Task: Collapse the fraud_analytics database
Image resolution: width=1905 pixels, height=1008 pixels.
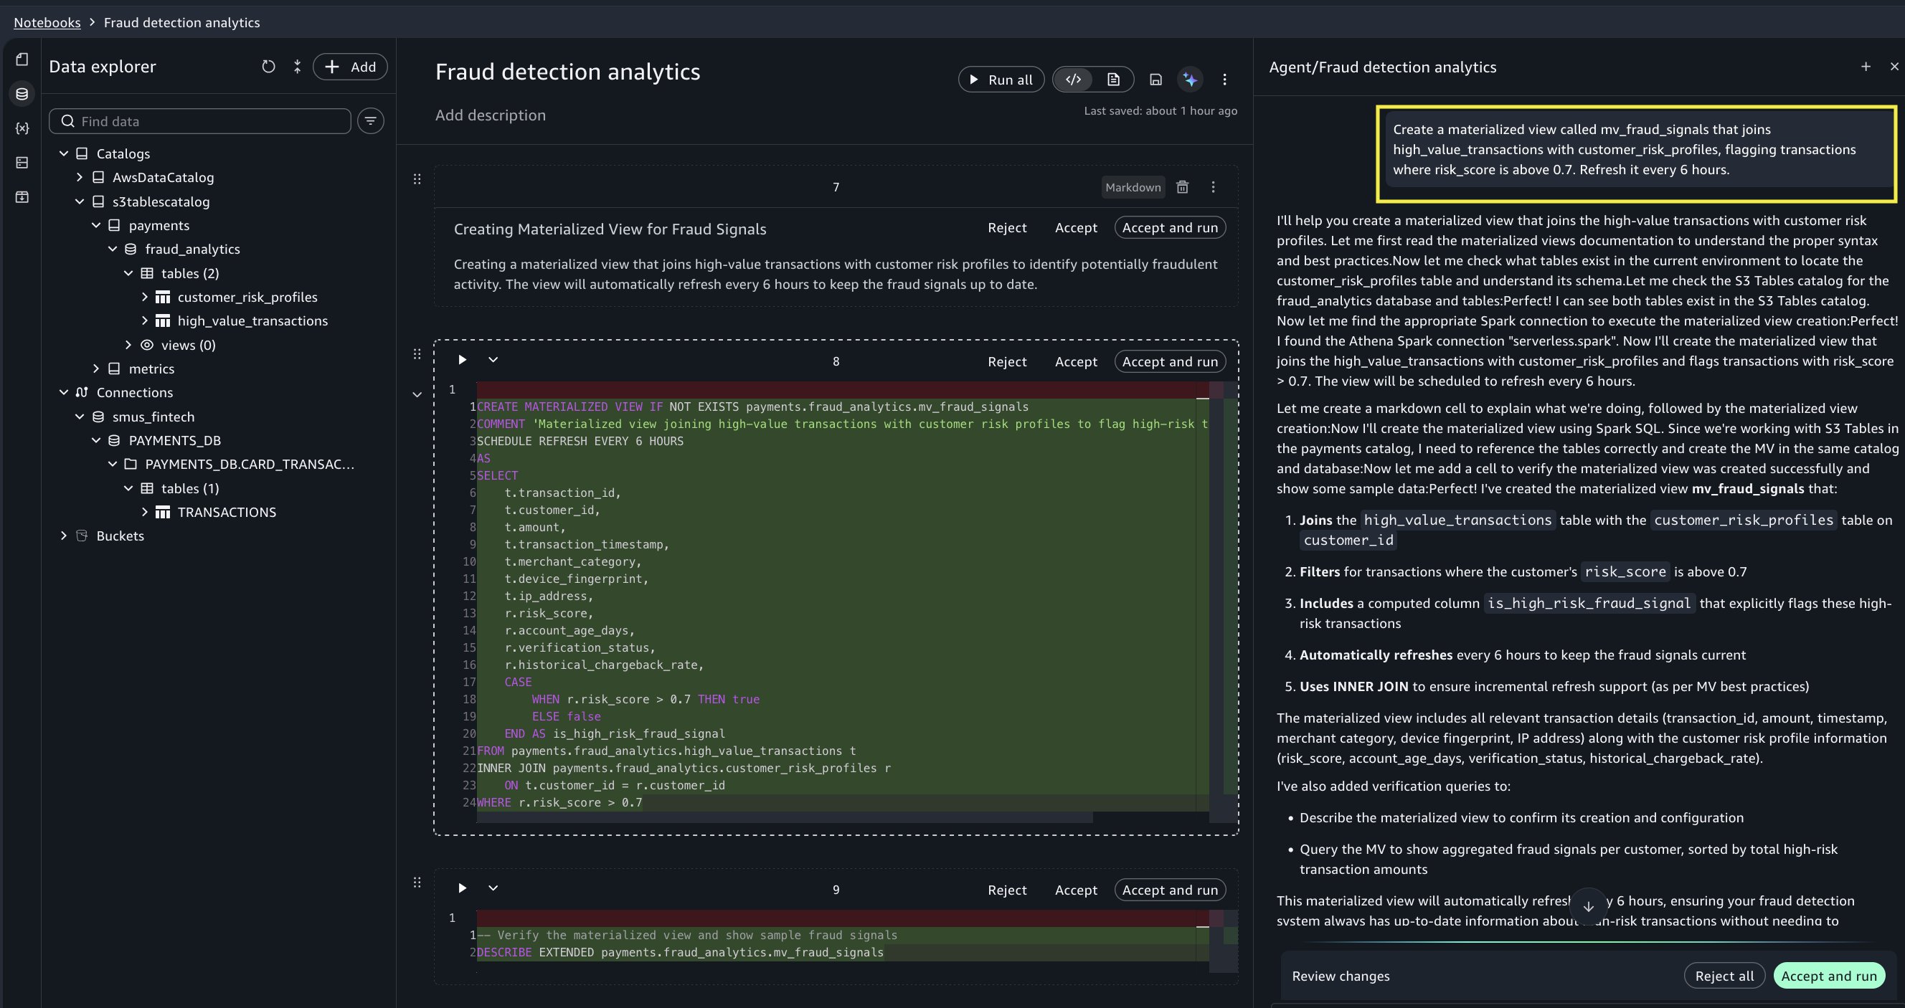Action: tap(113, 249)
